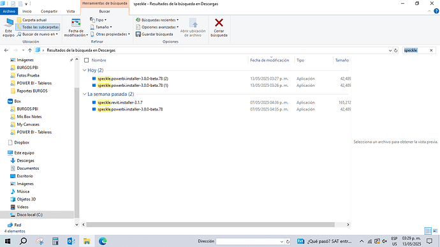
Task: Click Guardar búsqueda button
Action: pos(154,34)
